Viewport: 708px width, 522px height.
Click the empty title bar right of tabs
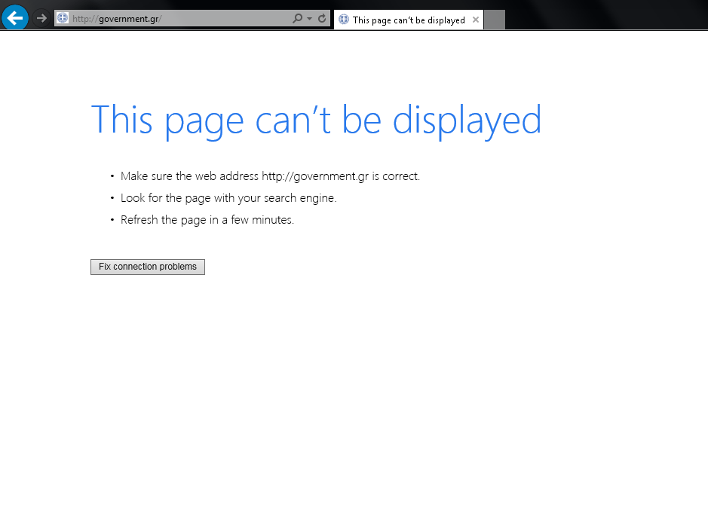[603, 15]
